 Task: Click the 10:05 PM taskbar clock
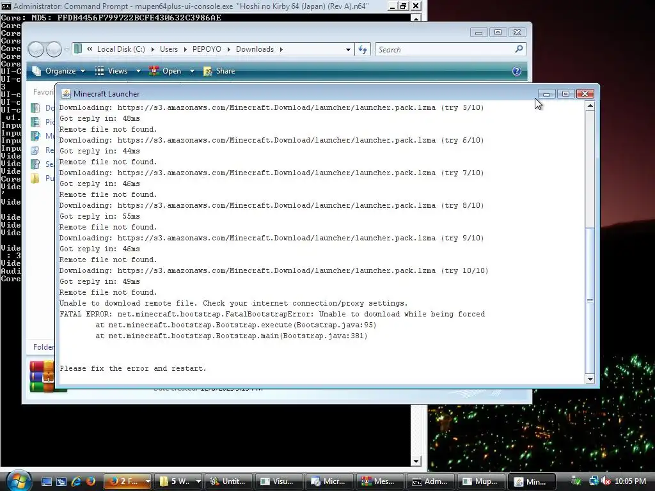[x=630, y=481]
